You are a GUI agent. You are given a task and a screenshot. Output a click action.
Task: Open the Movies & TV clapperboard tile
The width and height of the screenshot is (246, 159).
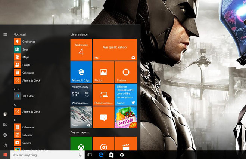126,143
